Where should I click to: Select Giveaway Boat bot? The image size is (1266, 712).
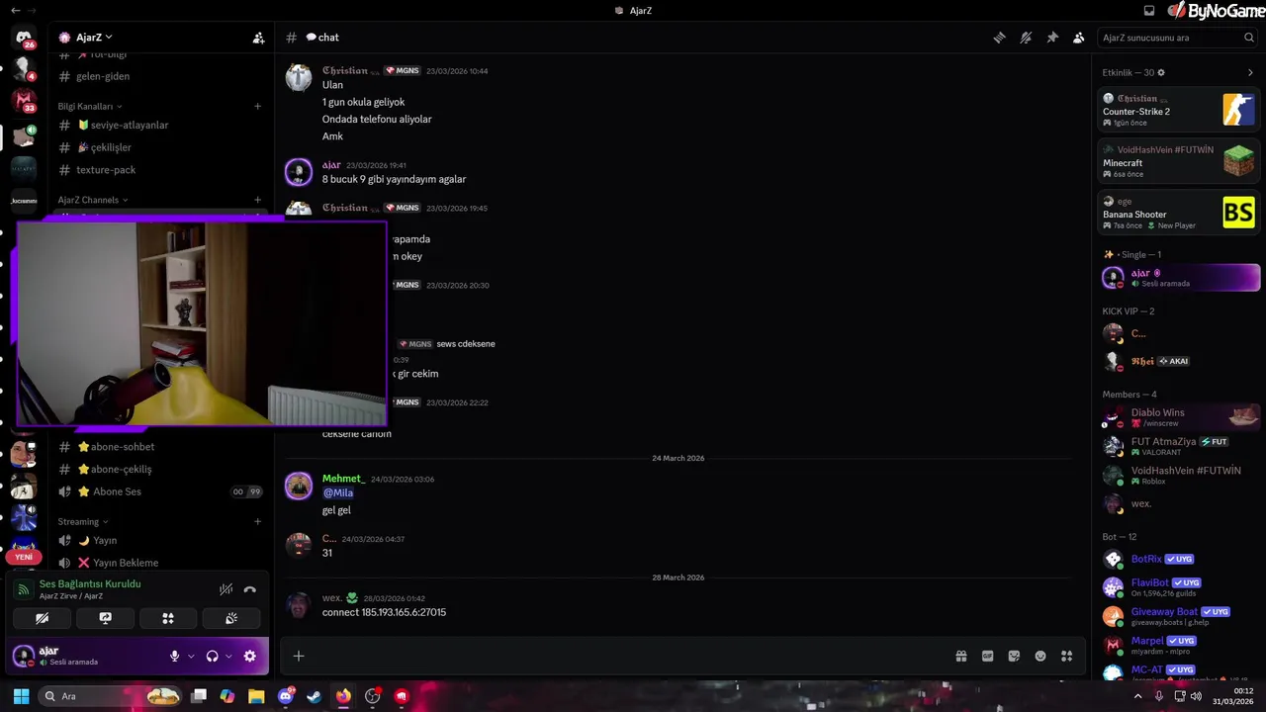pos(1179,616)
